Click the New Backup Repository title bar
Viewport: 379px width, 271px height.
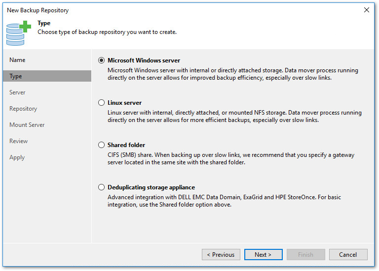point(148,10)
